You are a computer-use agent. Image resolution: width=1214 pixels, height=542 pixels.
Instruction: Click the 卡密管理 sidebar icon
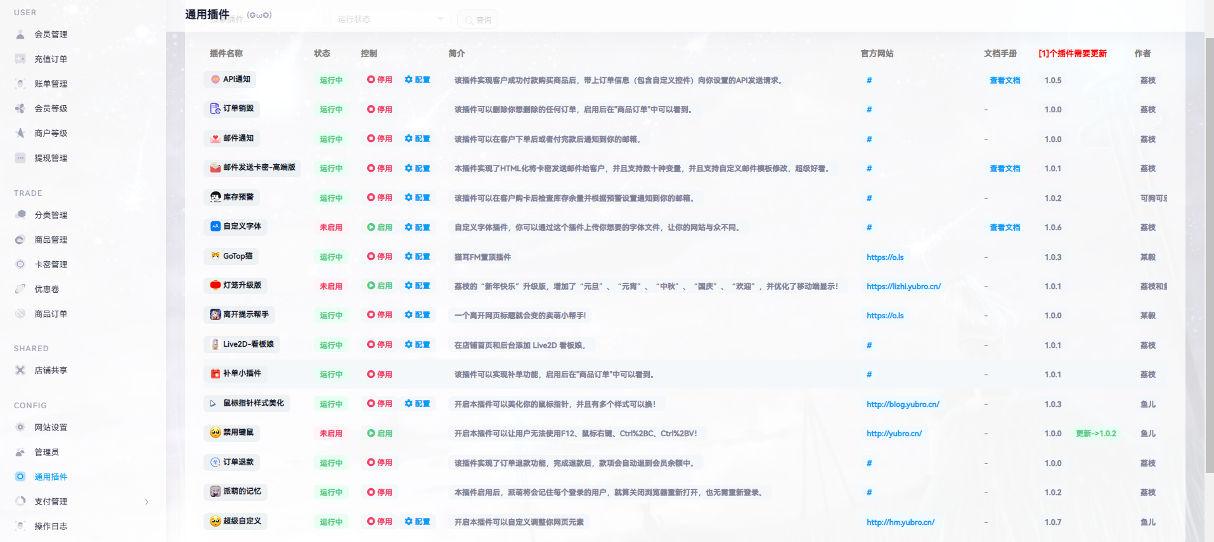[x=20, y=264]
